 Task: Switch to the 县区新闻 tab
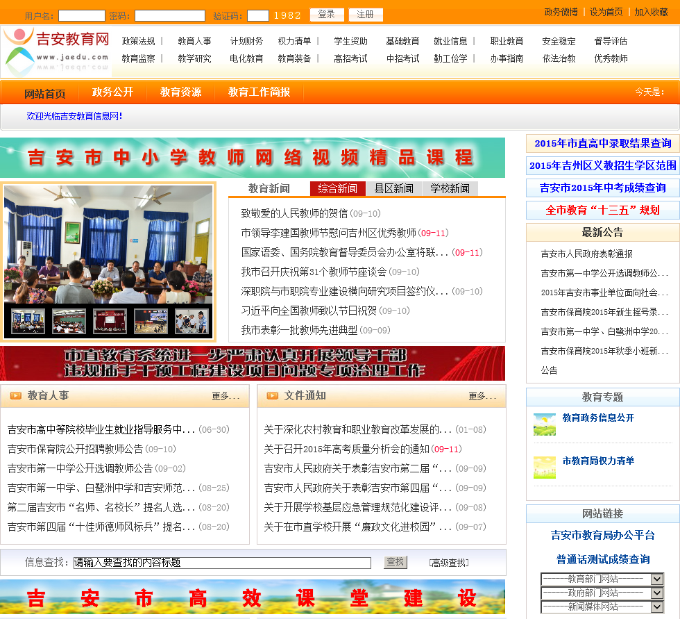tap(394, 188)
